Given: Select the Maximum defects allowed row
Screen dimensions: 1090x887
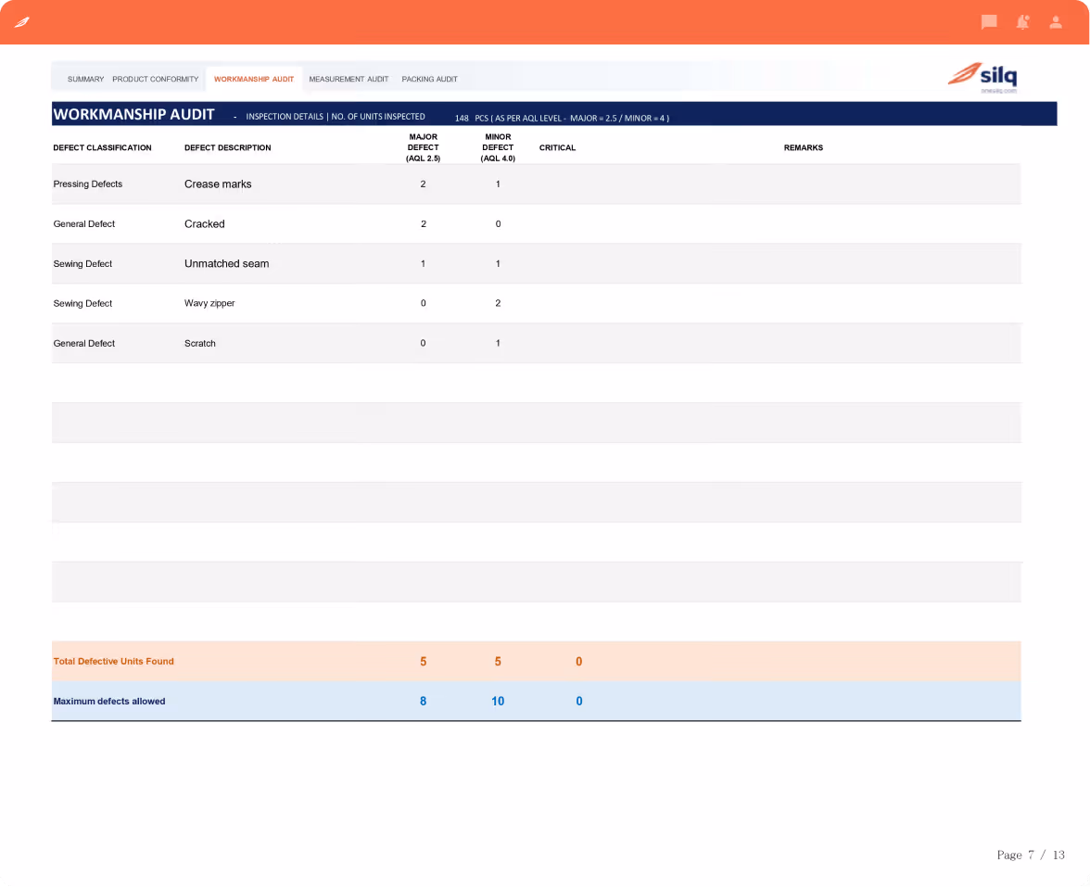Looking at the screenshot, I should point(536,701).
